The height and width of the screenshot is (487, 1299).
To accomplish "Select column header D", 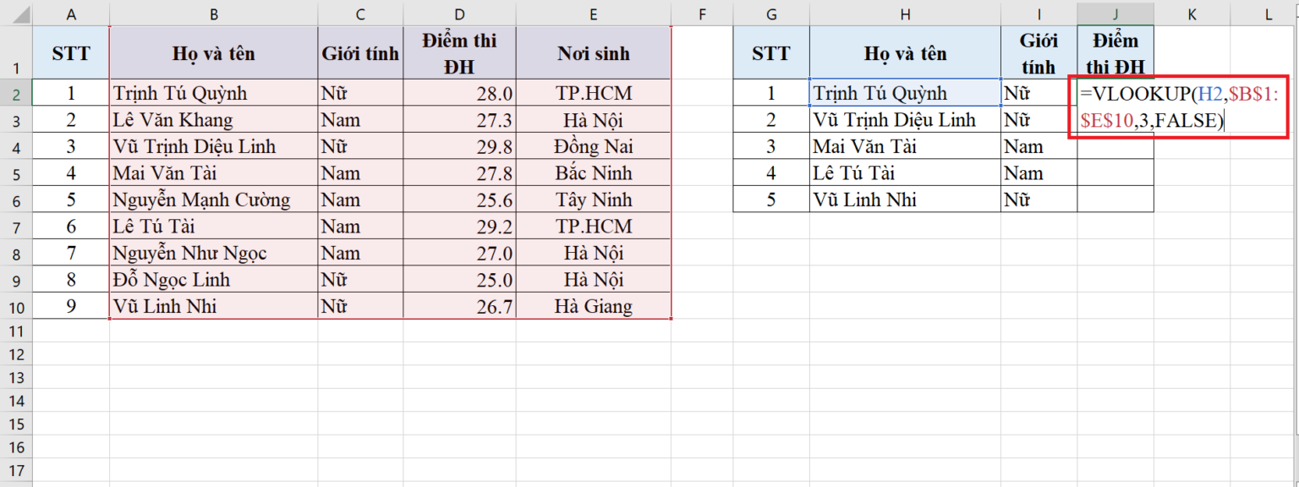I will point(459,14).
